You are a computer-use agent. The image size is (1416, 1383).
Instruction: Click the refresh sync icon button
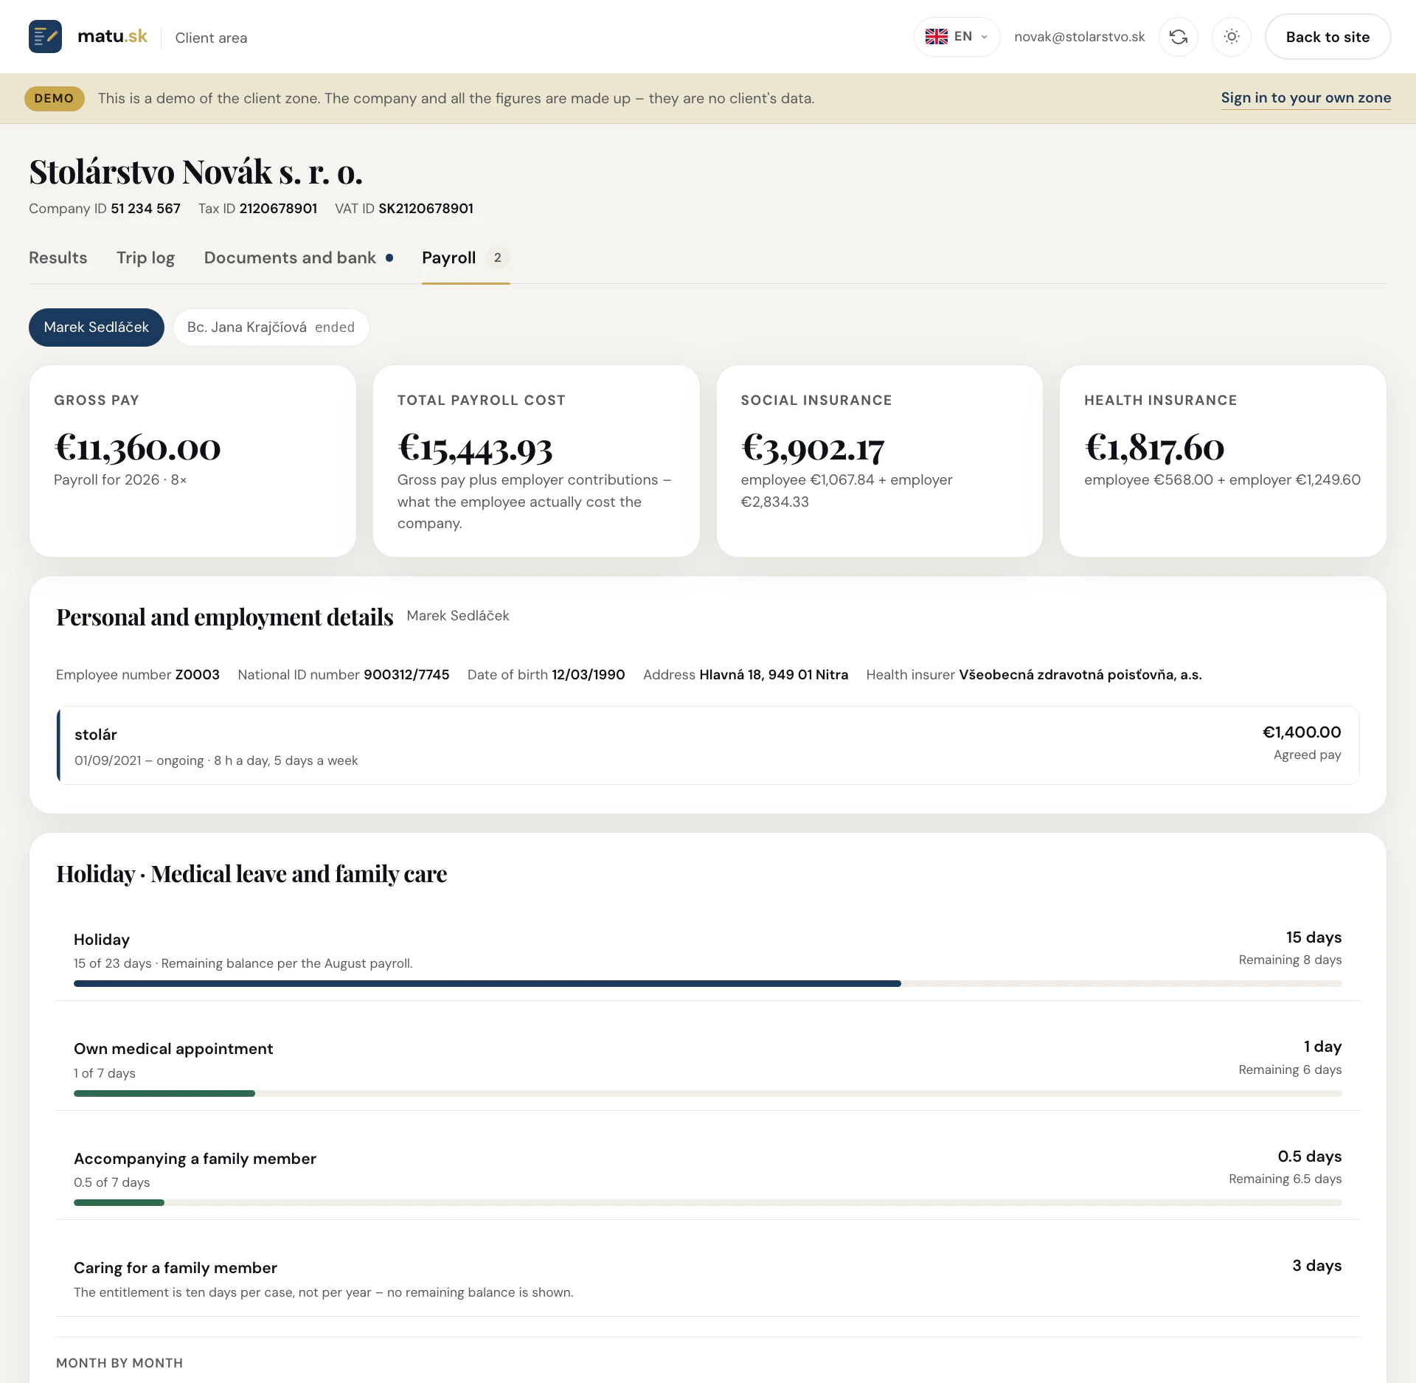click(x=1179, y=37)
